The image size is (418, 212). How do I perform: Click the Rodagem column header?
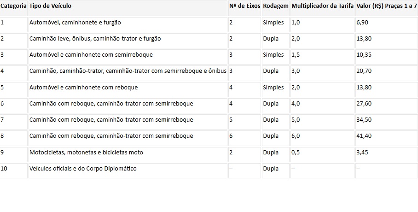click(276, 8)
